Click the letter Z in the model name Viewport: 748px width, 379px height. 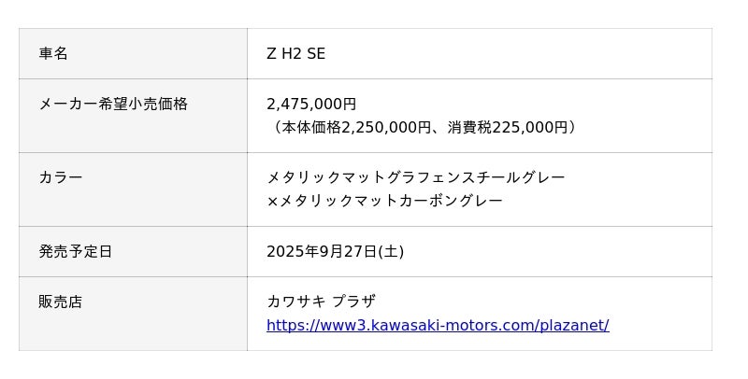[272, 54]
